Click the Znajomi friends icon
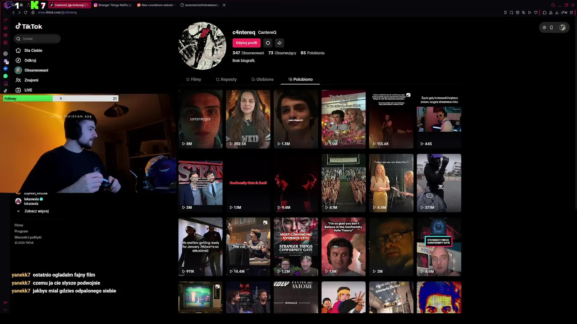The height and width of the screenshot is (324, 577). click(18, 80)
